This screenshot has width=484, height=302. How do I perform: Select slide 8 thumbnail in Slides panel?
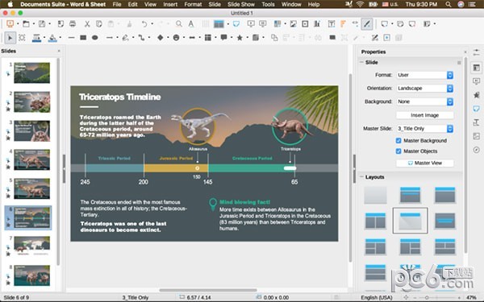point(31,275)
